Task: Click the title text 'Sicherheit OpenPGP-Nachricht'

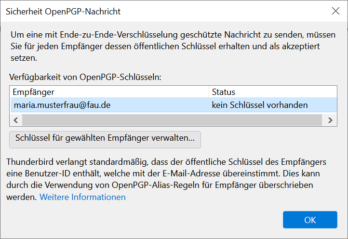Action: point(63,11)
